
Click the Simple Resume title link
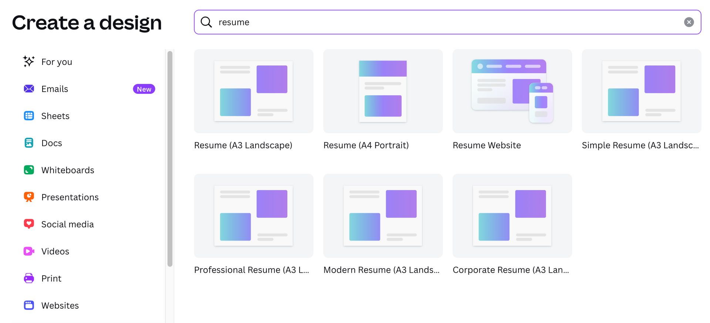click(640, 145)
